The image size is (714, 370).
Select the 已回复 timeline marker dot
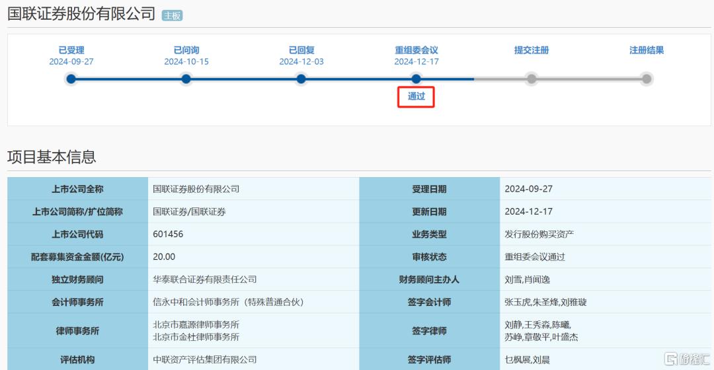pos(301,79)
